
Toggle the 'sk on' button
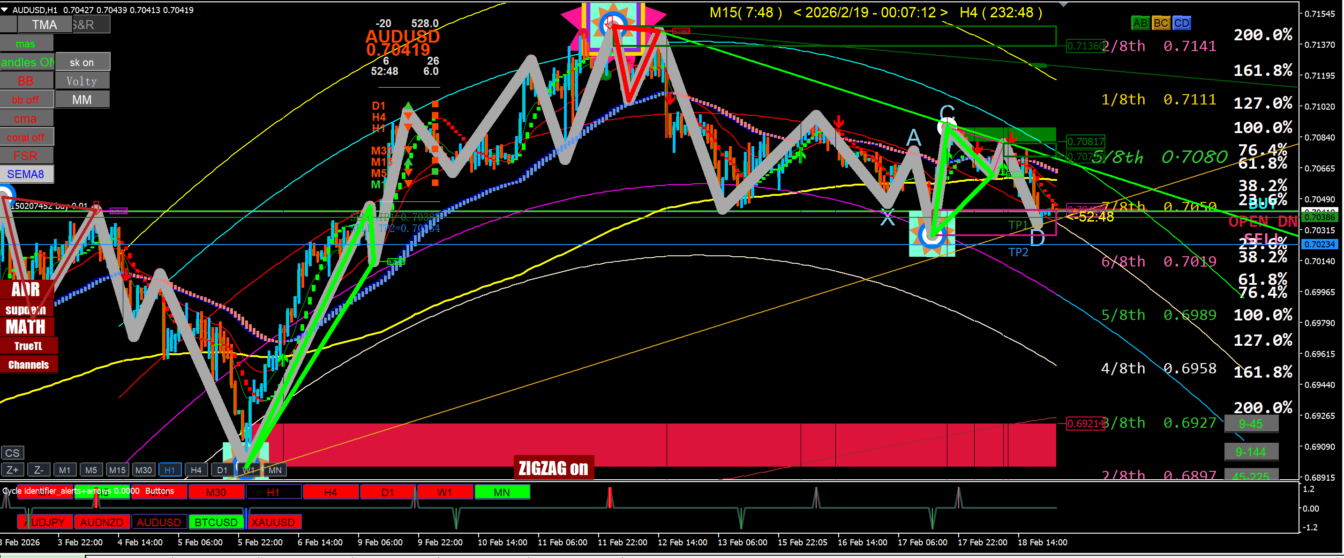(x=82, y=62)
